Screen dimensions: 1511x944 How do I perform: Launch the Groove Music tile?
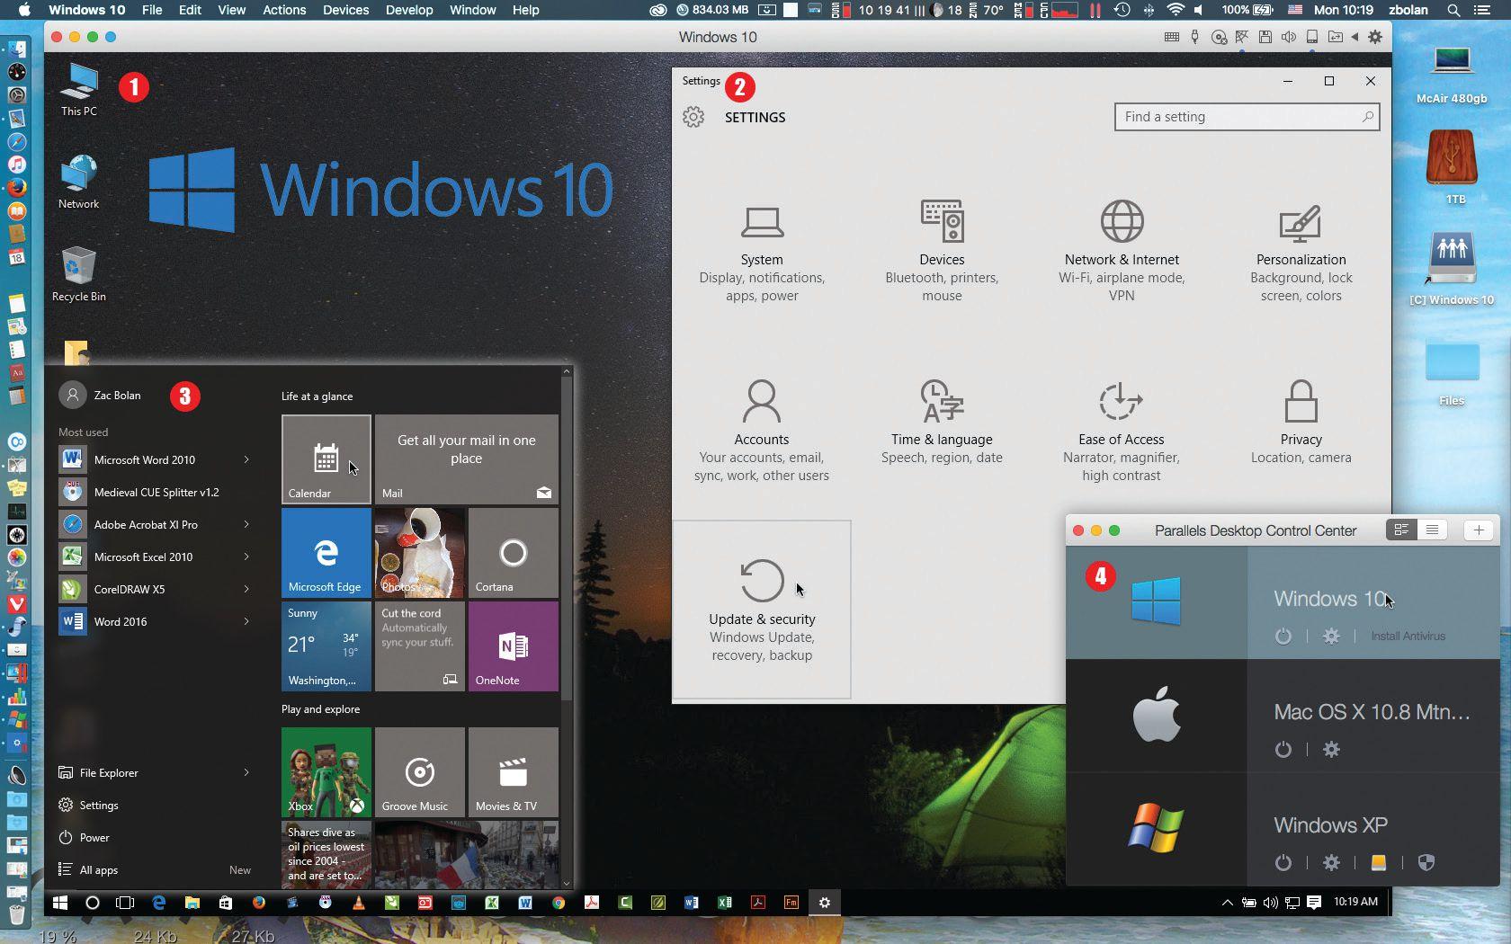420,772
